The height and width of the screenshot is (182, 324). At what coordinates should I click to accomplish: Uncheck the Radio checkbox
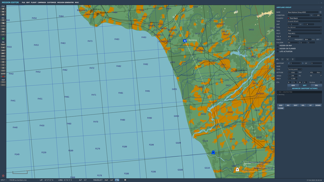click(288, 40)
